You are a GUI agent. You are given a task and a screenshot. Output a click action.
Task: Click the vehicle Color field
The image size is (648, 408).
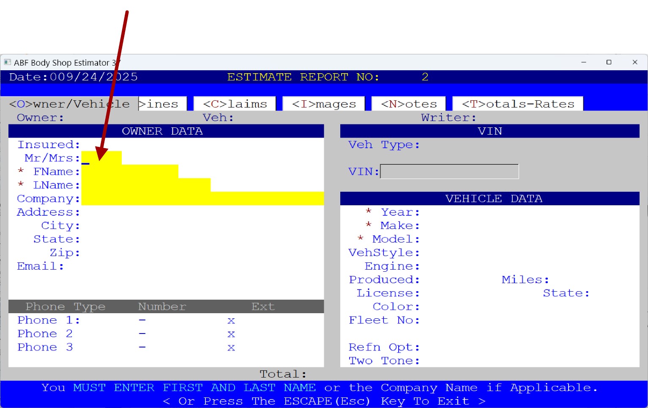465,307
